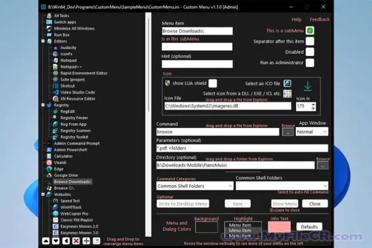Click the Save button
The image size is (372, 248).
pyautogui.click(x=238, y=204)
